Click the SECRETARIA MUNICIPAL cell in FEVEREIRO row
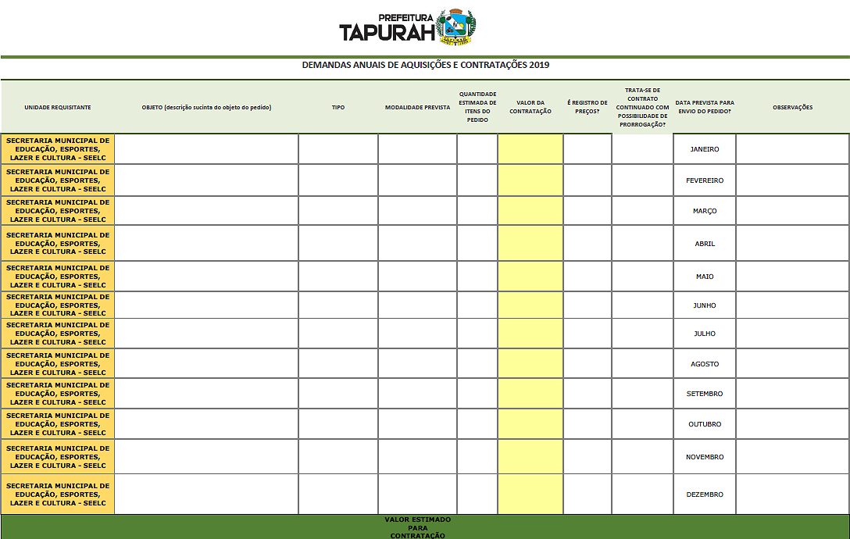Screen dimensions: 850x539 point(58,180)
